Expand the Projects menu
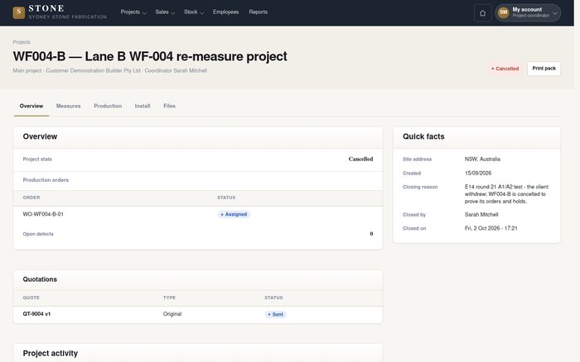 [133, 12]
